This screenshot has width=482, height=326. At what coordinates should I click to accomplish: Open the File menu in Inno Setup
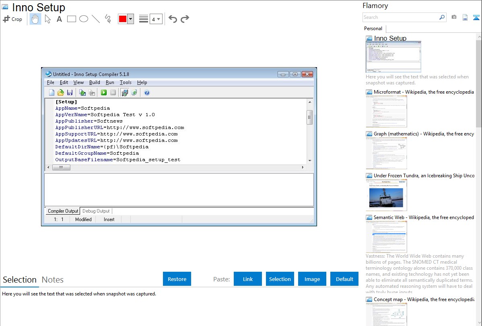click(x=50, y=82)
